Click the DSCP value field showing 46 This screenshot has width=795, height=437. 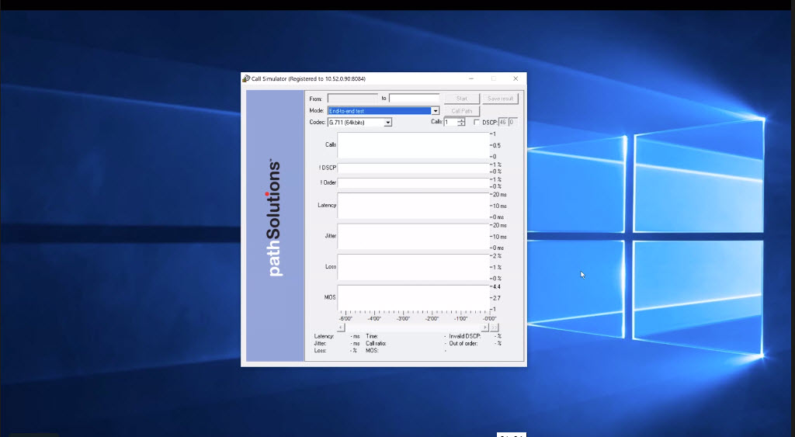point(502,122)
